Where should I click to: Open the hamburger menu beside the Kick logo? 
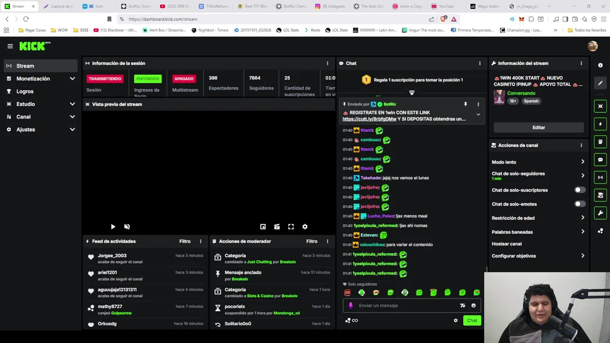(x=10, y=46)
